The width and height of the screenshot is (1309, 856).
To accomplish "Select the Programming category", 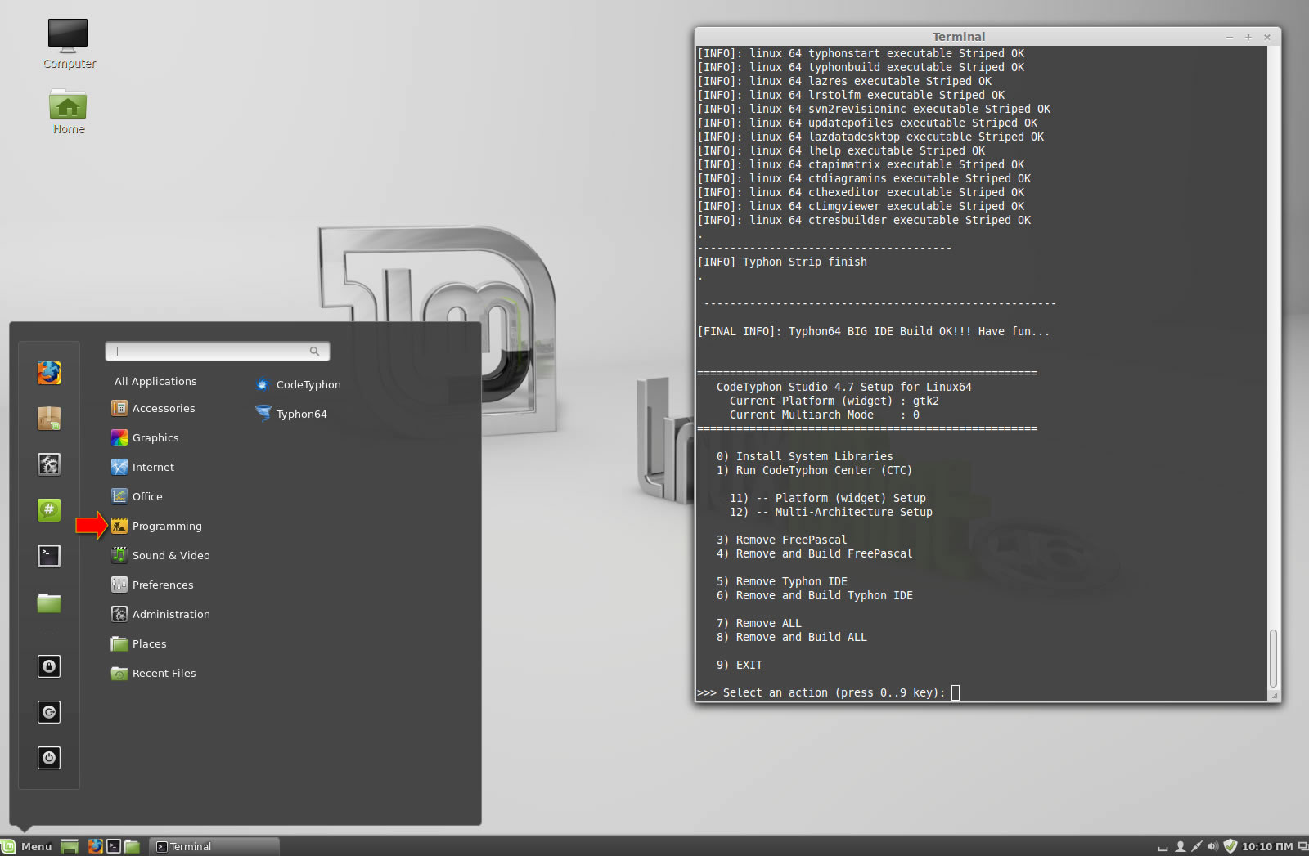I will tap(156, 526).
